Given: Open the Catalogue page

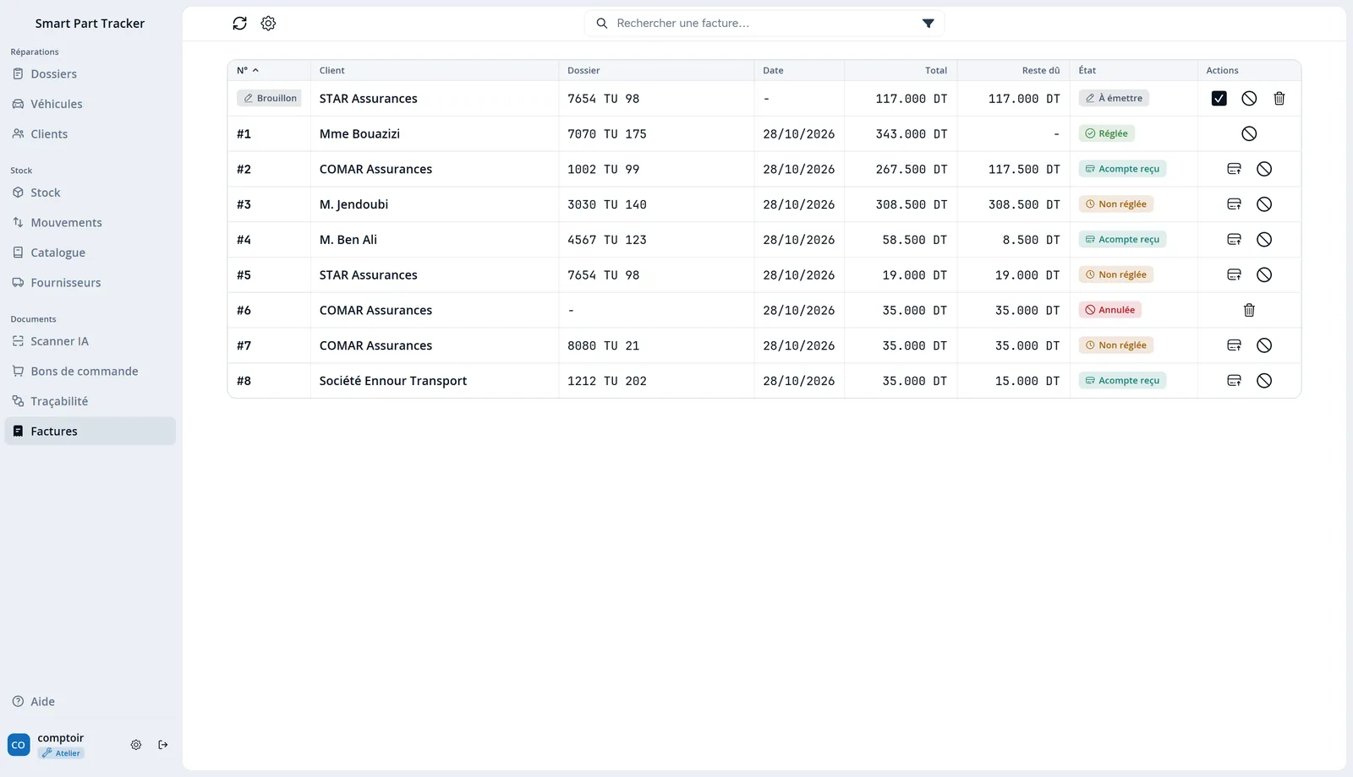Looking at the screenshot, I should pyautogui.click(x=90, y=253).
